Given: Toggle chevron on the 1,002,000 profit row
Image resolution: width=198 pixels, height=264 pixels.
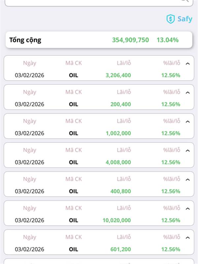Looking at the screenshot, I should pyautogui.click(x=188, y=121).
